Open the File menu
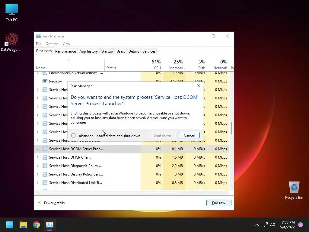The image size is (309, 232). [39, 44]
